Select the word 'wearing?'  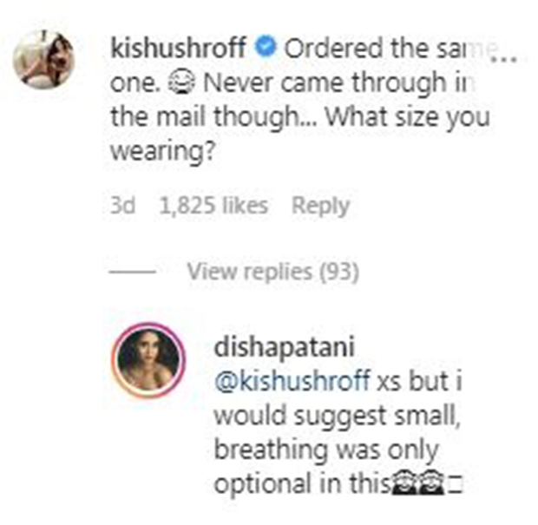162,151
